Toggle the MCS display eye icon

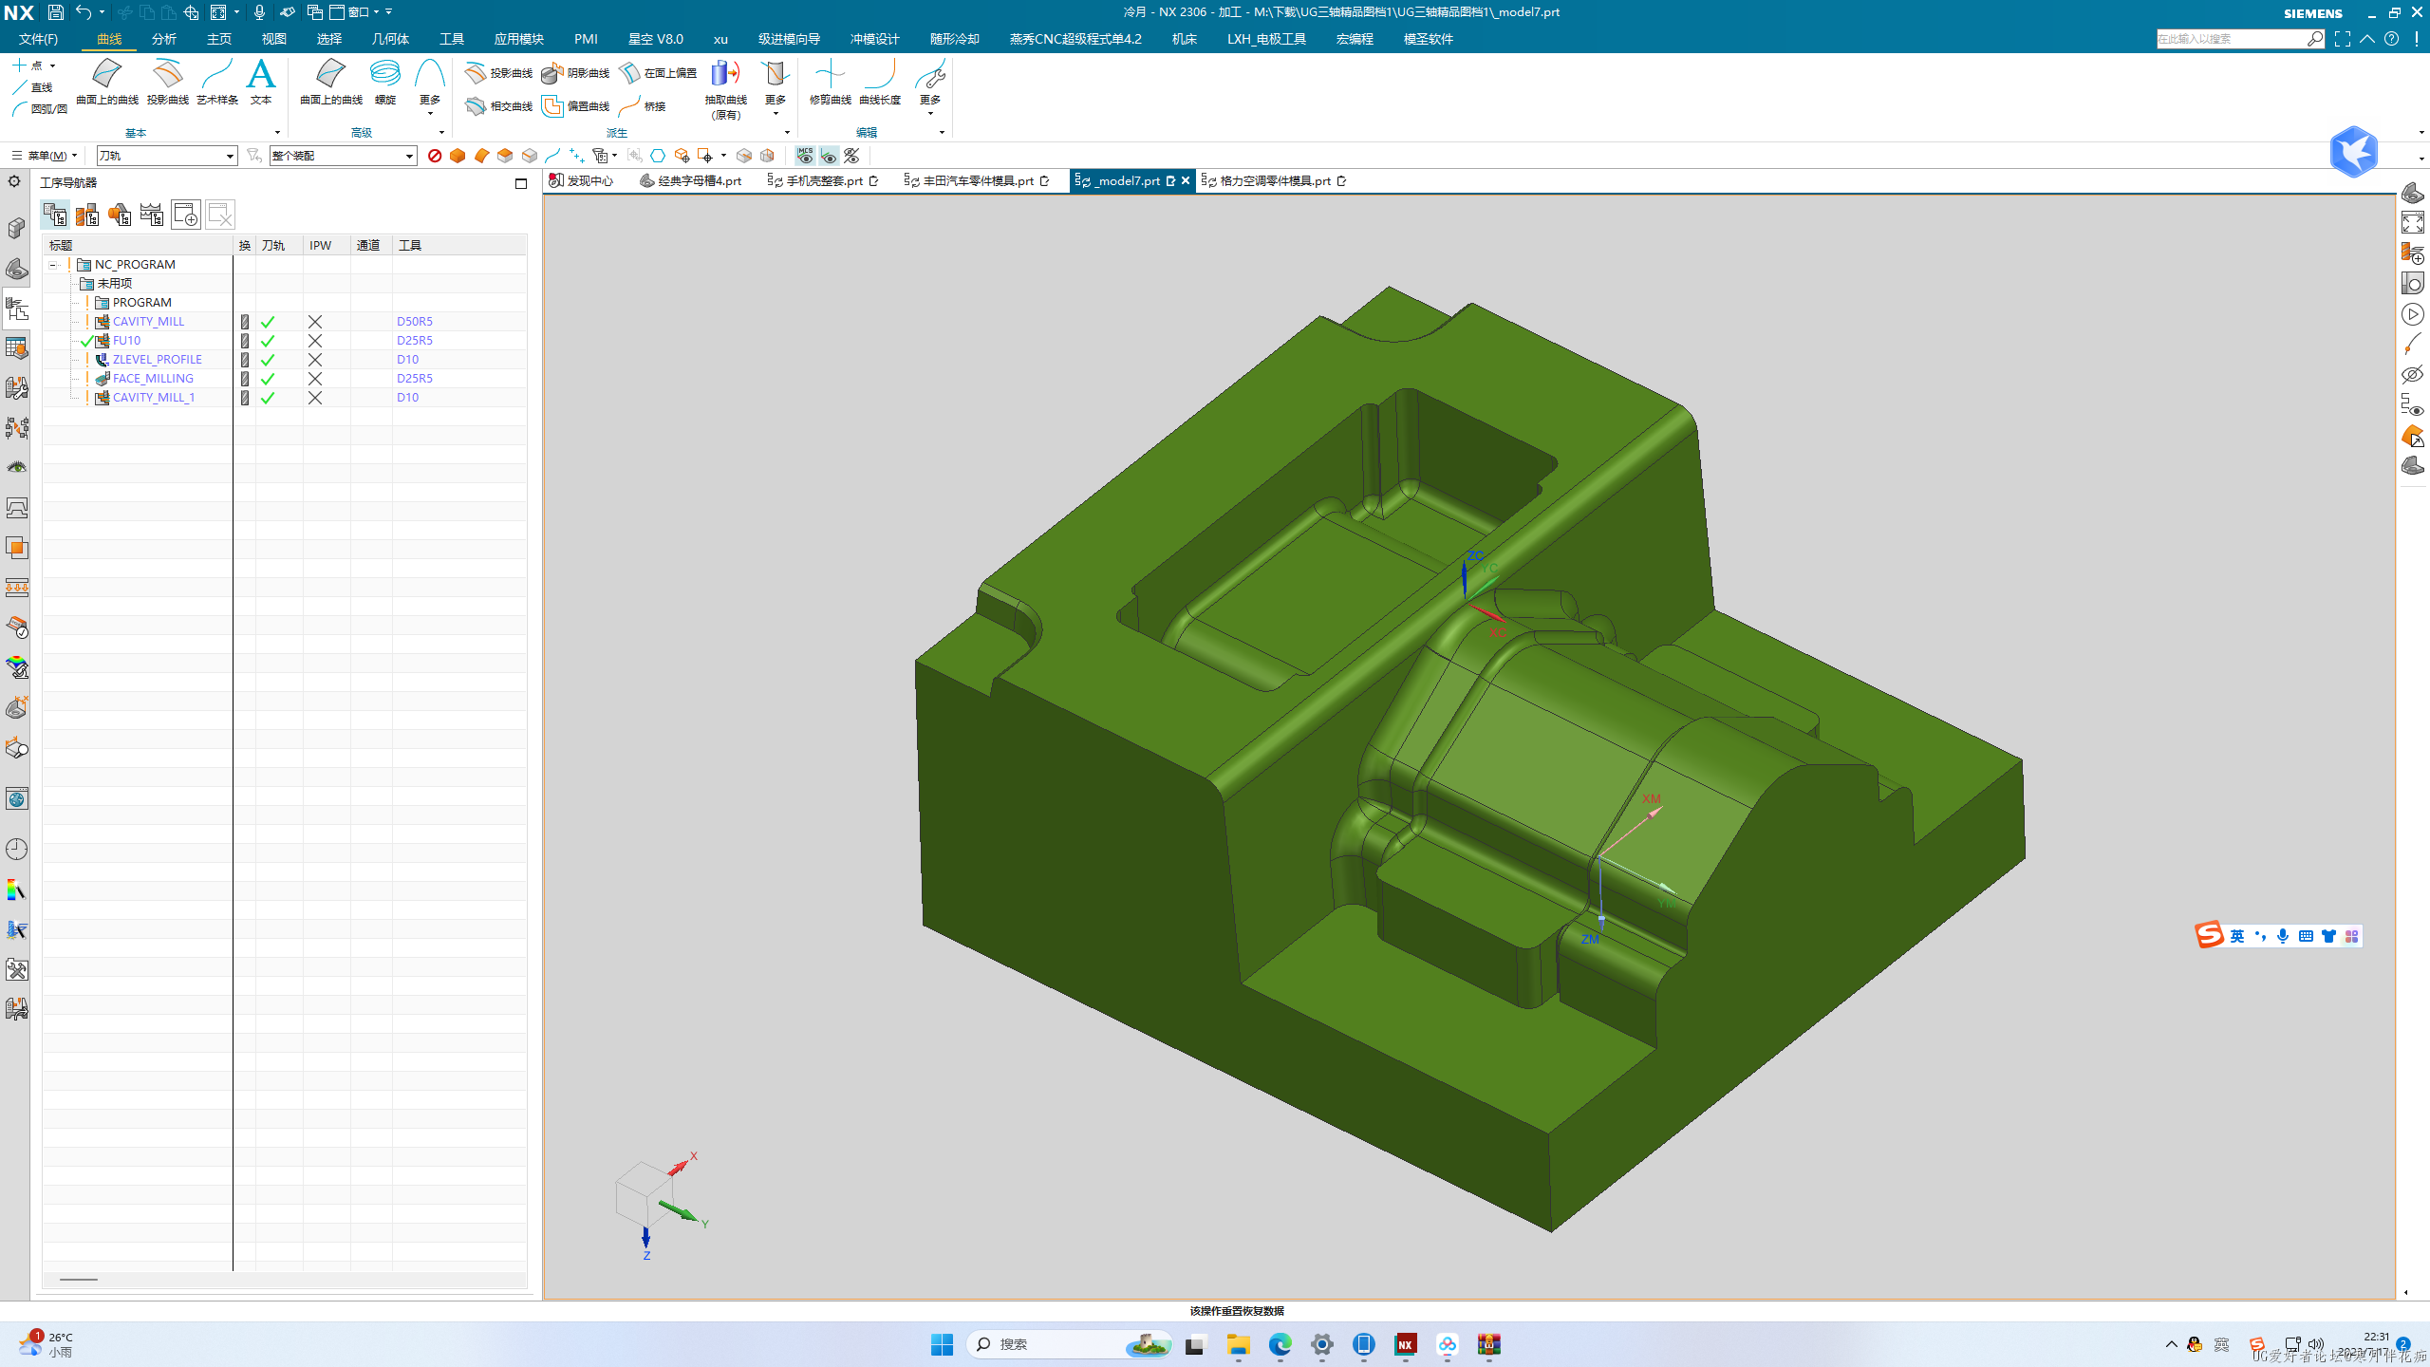(805, 156)
